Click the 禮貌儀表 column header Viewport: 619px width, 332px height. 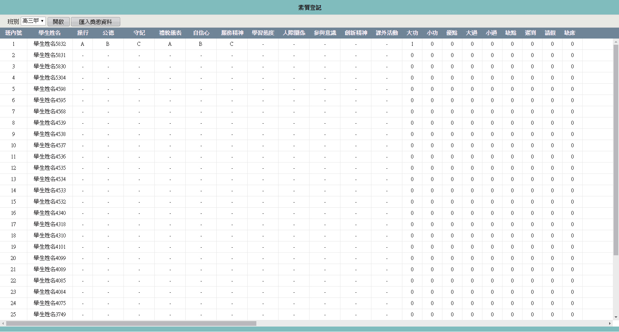point(170,33)
